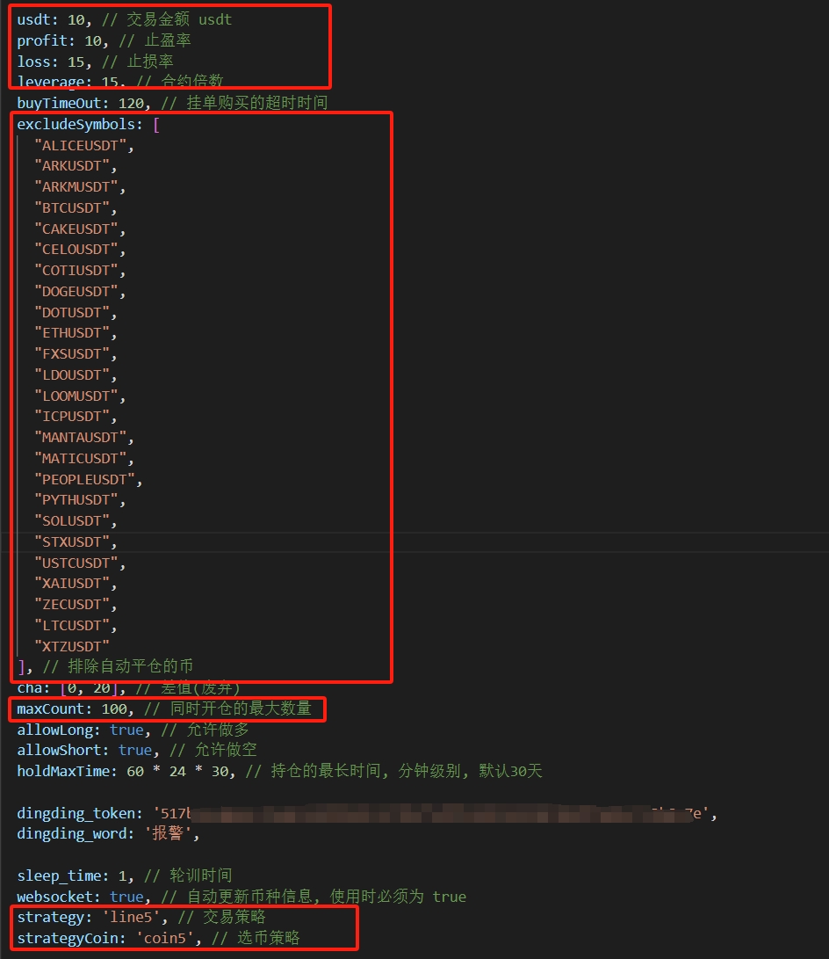829x959 pixels.
Task: Select the dingding_word '报警' value
Action: coord(168,833)
